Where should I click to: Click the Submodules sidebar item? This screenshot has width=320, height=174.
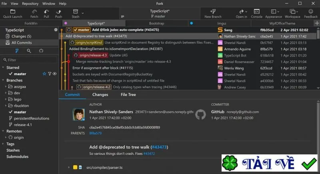(17, 156)
